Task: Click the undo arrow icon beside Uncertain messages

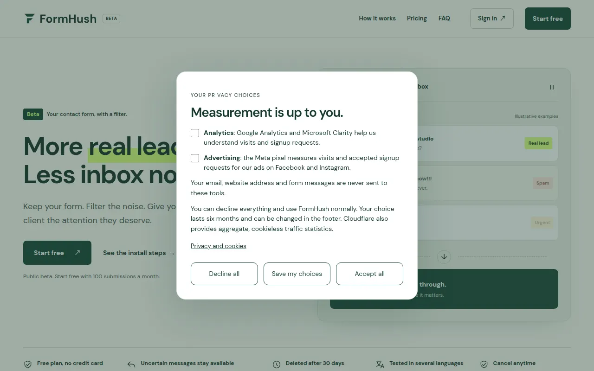Action: pos(131,365)
